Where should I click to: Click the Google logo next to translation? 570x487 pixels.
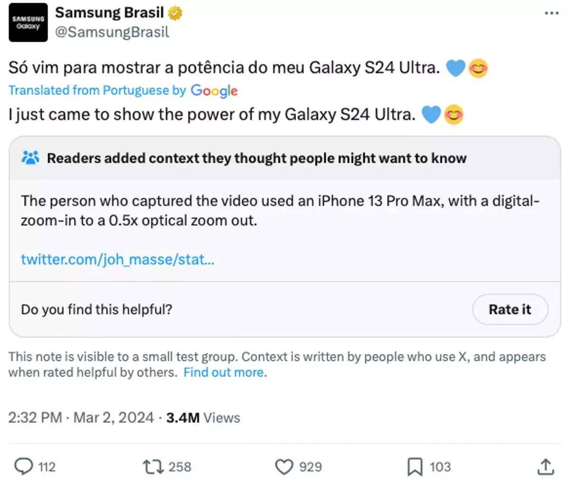tap(214, 91)
